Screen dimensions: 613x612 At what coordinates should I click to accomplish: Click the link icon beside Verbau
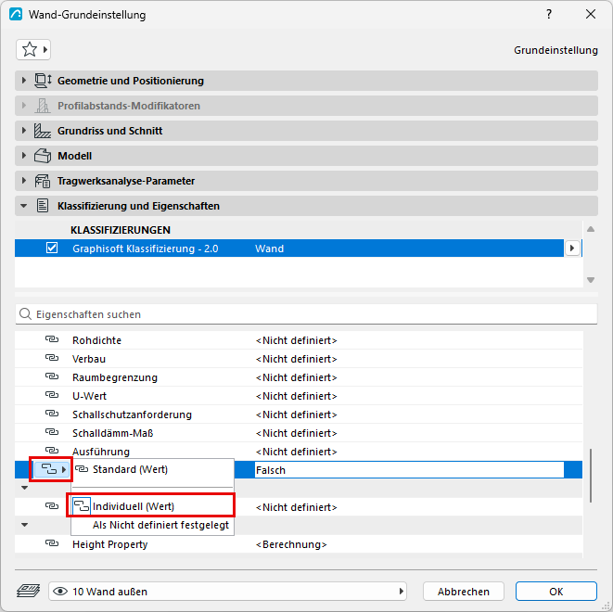(x=52, y=358)
